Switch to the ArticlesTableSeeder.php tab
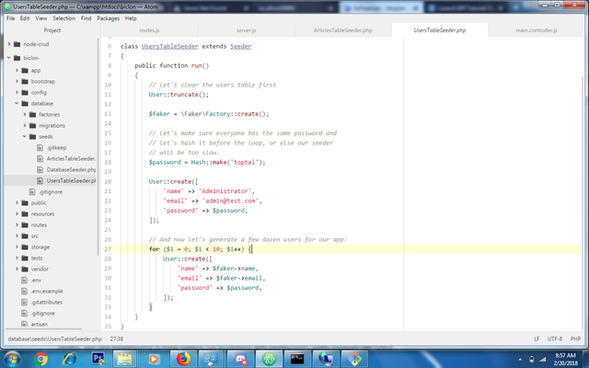Image resolution: width=589 pixels, height=368 pixels. click(x=343, y=30)
